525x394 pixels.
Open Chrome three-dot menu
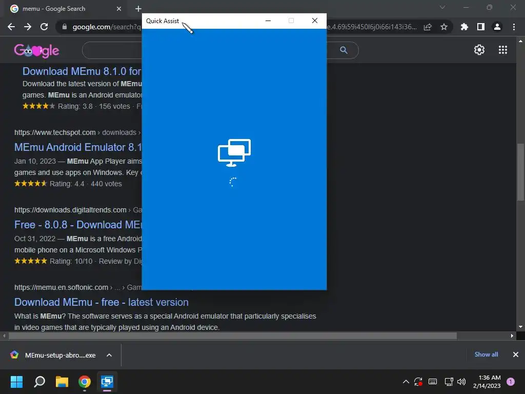click(x=514, y=27)
